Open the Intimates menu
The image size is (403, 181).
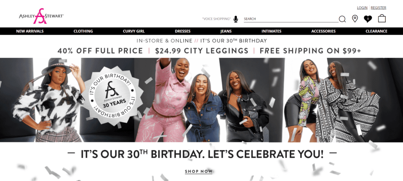(x=272, y=31)
